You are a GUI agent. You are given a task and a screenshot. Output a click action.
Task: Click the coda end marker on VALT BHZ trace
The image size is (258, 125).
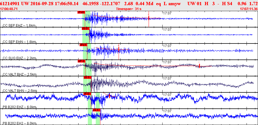point(199,65)
